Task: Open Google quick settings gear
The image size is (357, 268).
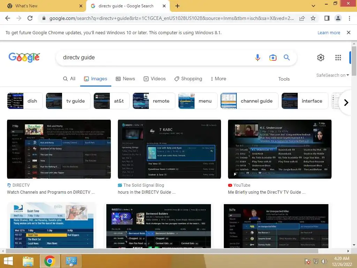Action: point(321,58)
